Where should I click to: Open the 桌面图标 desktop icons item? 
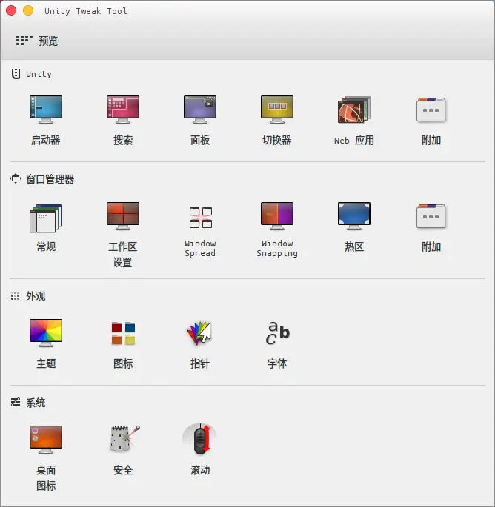46,440
